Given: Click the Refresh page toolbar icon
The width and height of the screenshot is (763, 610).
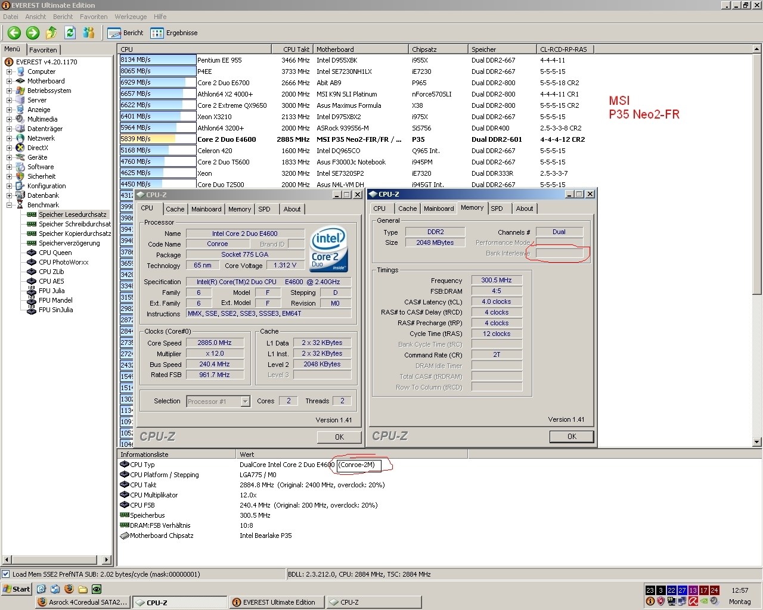Looking at the screenshot, I should tap(70, 33).
